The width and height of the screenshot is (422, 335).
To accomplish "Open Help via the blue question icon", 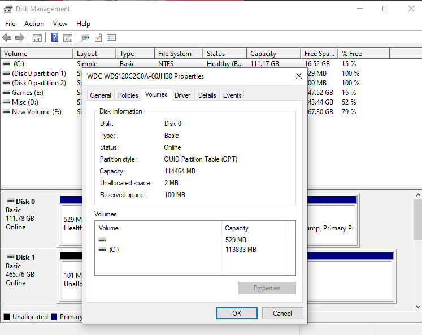I will 55,37.
